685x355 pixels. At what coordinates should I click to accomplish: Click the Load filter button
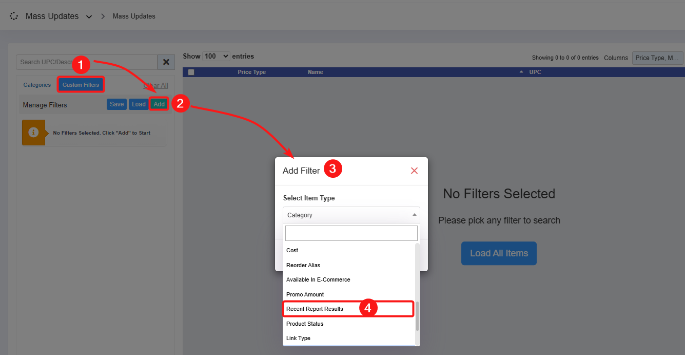[139, 104]
